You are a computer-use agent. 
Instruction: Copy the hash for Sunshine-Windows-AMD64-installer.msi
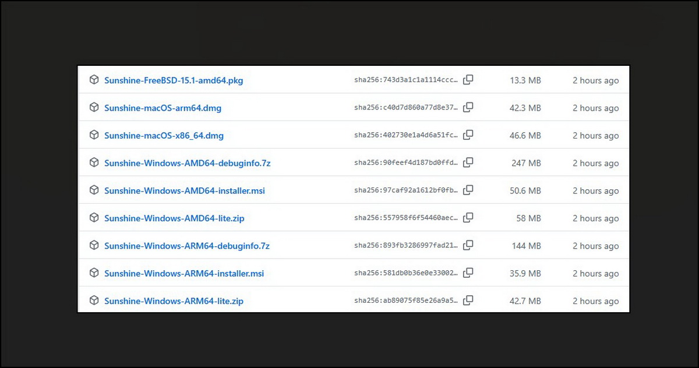point(468,190)
